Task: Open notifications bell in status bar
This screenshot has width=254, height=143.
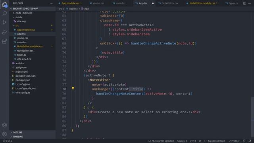Action: (250, 141)
